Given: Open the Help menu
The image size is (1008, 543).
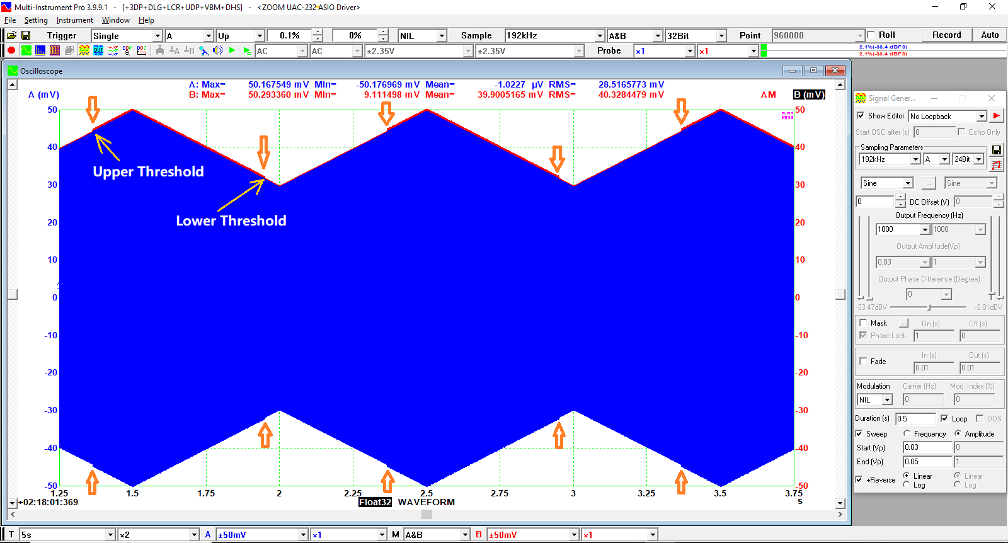Looking at the screenshot, I should pos(146,20).
